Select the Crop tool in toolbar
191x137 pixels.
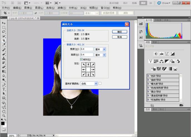(x=4, y=40)
